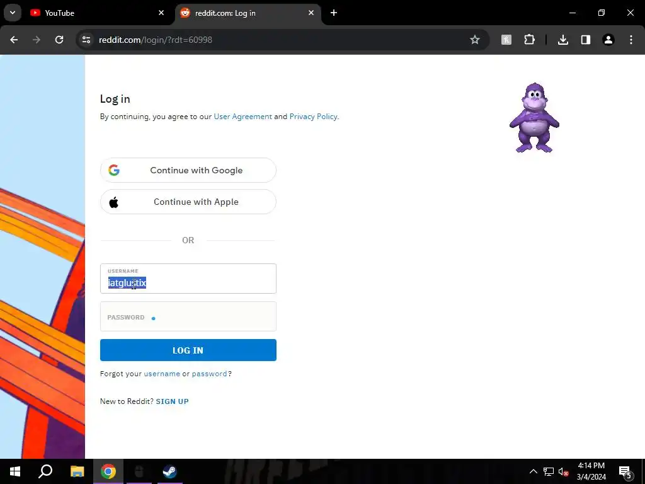Go back to the previous page
Screen dimensions: 645x484
[14, 40]
